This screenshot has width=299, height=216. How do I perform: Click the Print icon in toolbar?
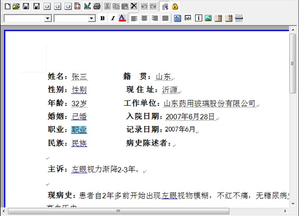coord(97,6)
